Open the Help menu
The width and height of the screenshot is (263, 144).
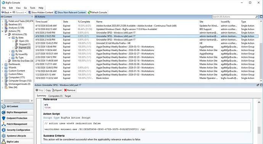pos(41,8)
